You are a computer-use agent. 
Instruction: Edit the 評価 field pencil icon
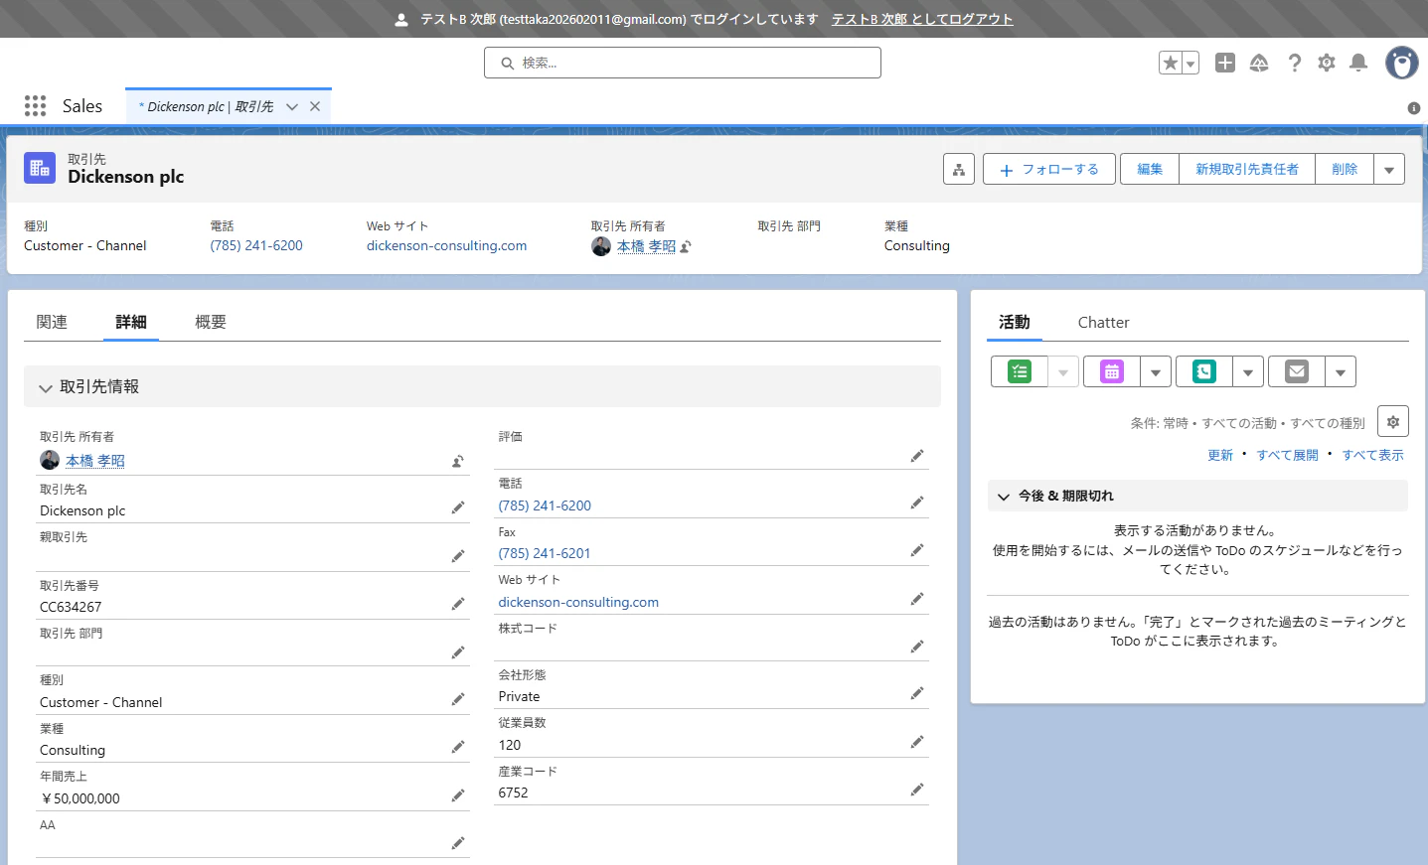[x=917, y=456]
